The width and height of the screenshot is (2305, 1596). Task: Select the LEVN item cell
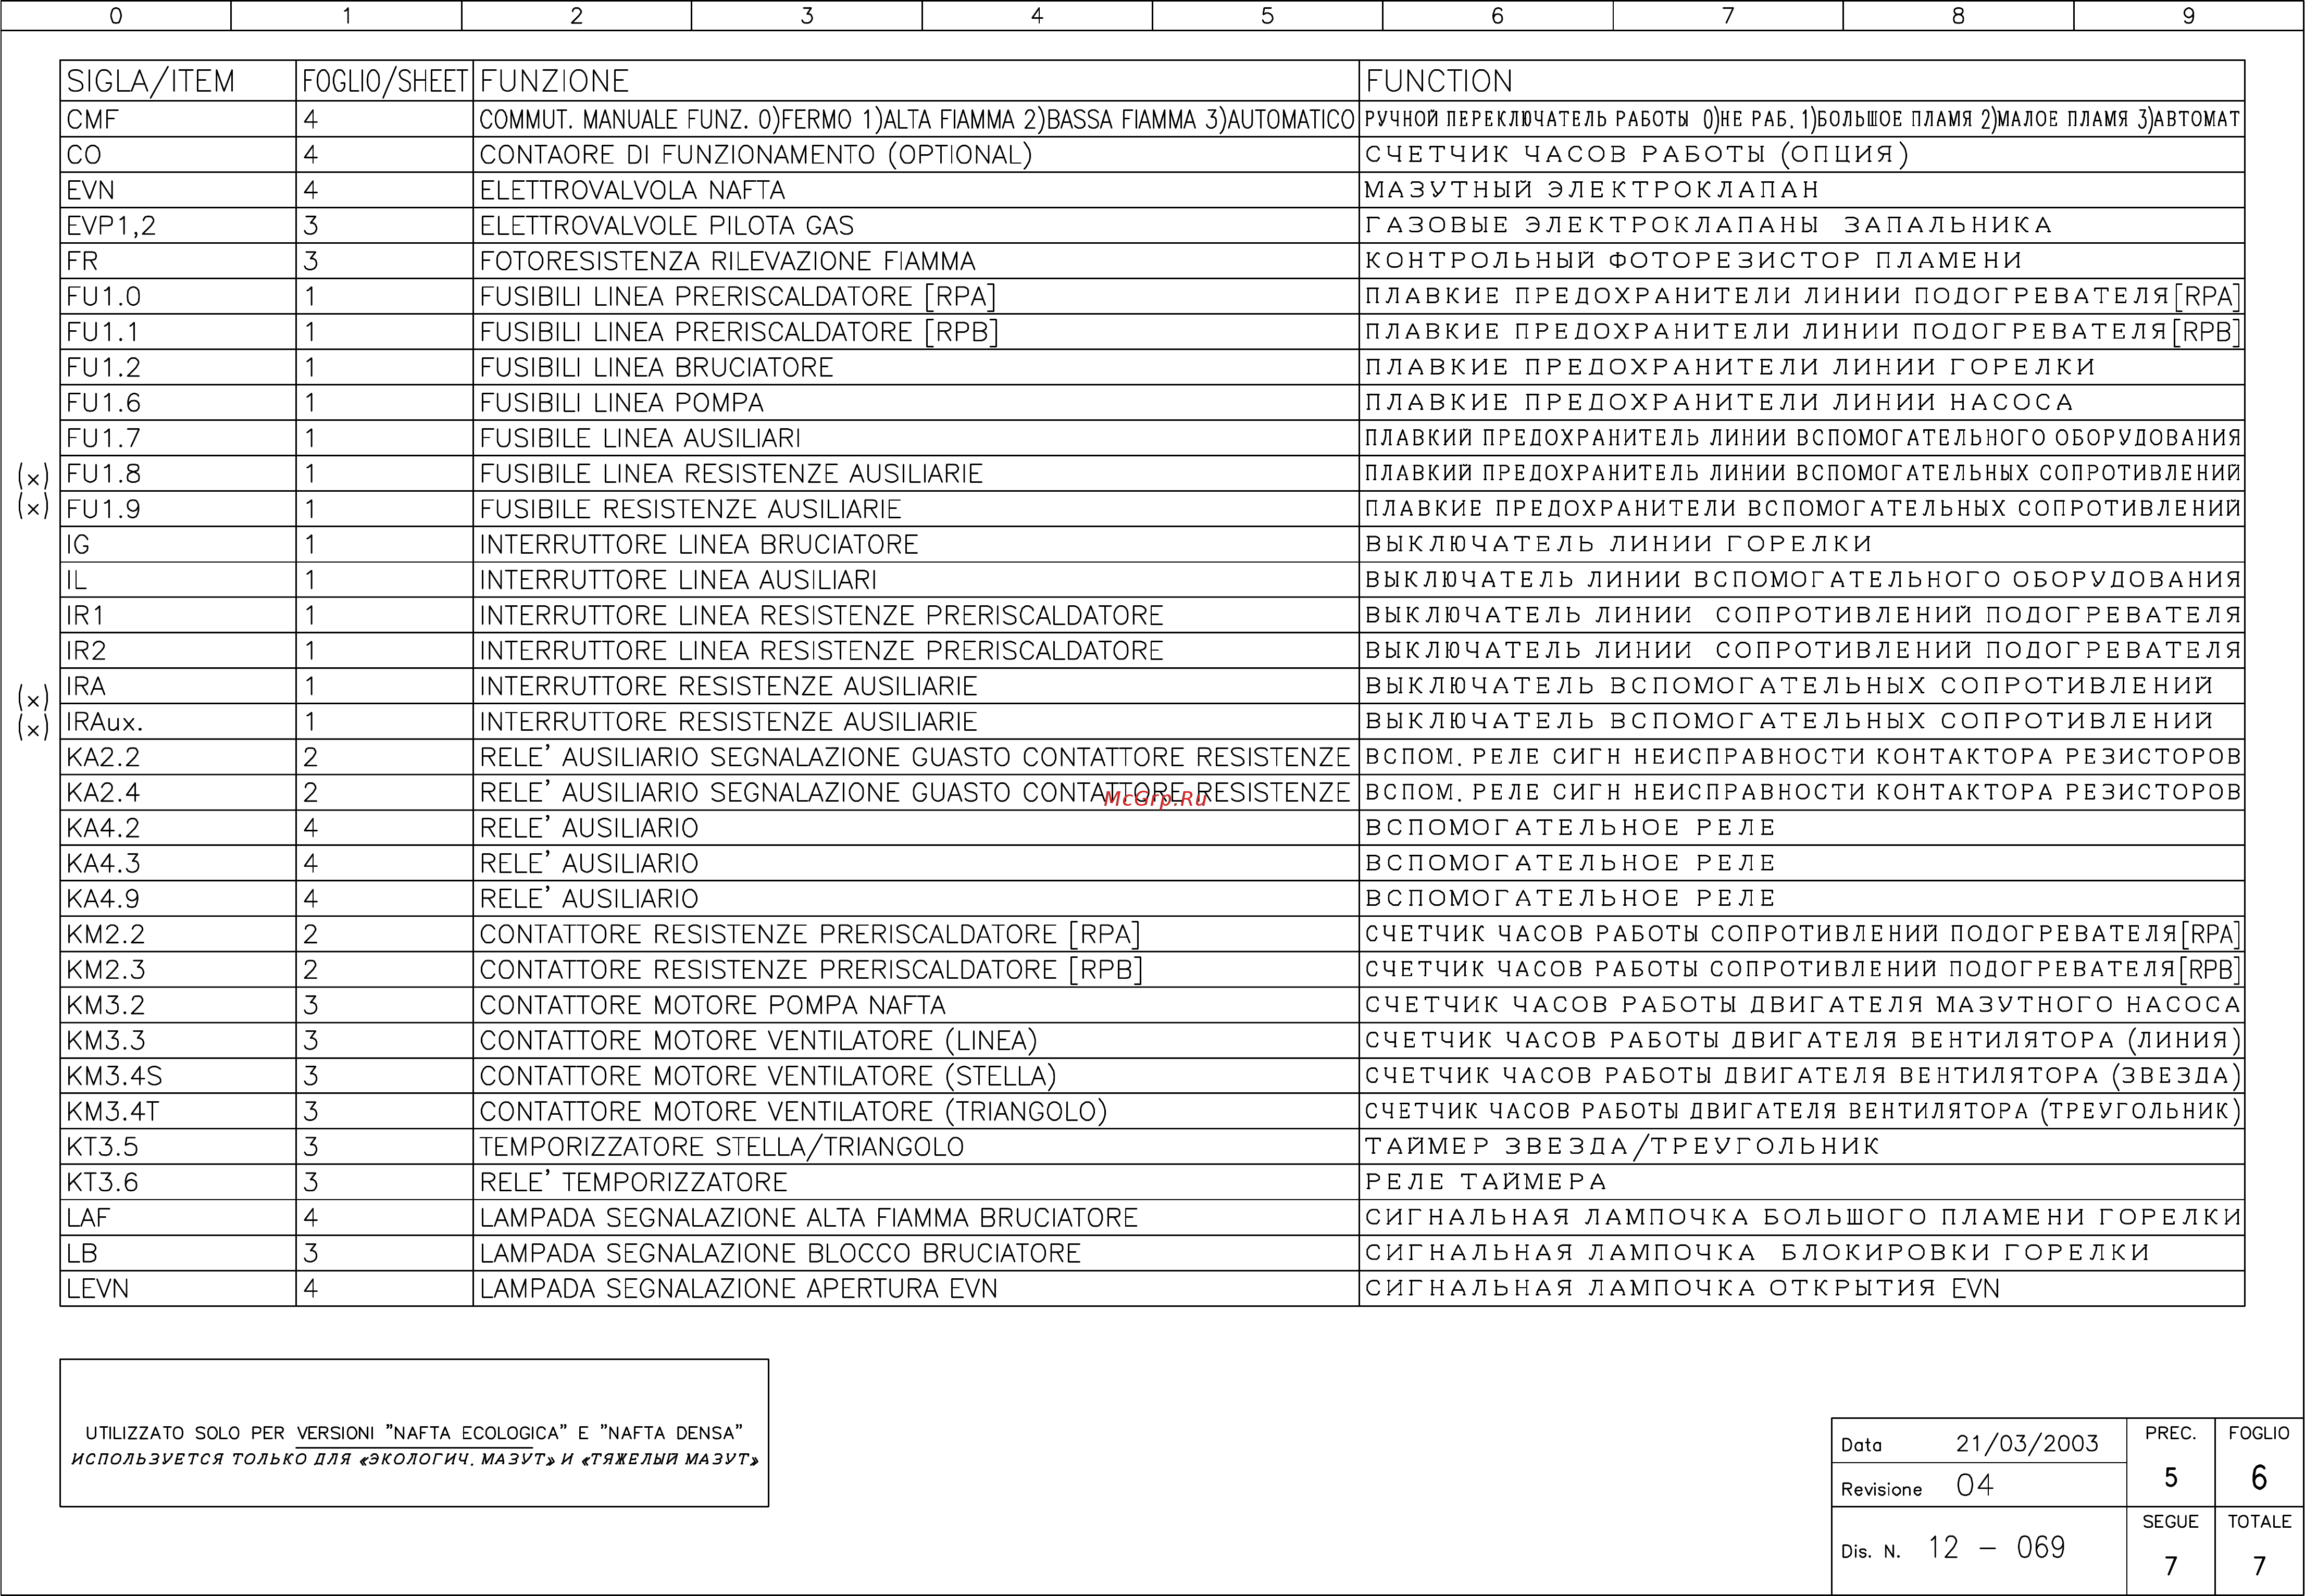coord(177,1289)
